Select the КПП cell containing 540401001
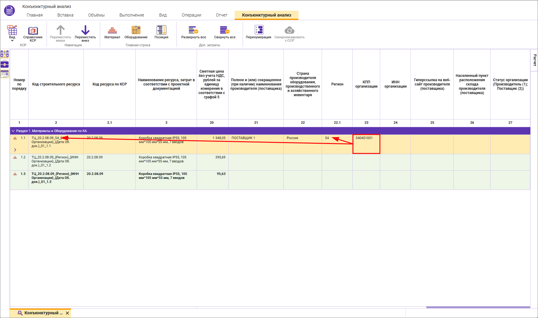The height and width of the screenshot is (318, 538). pos(366,144)
